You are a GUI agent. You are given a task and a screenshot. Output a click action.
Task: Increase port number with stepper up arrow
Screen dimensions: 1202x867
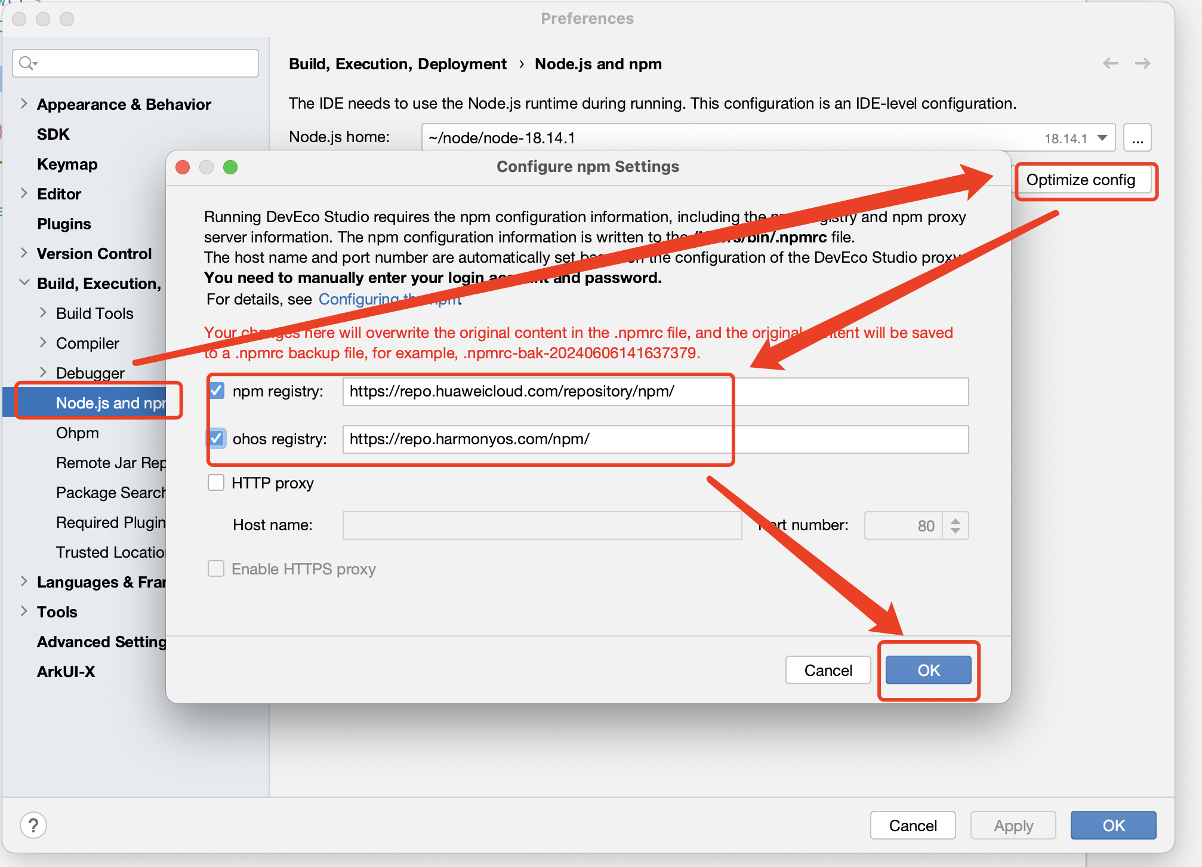point(956,520)
